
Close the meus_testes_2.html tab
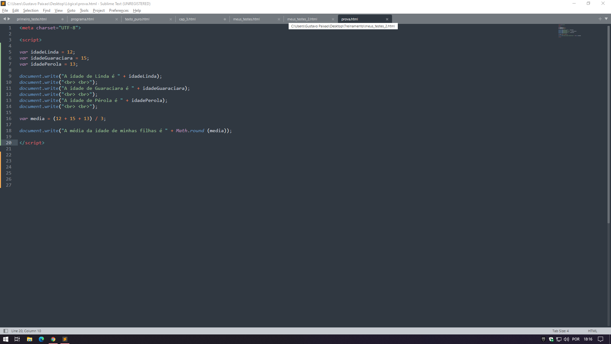[333, 19]
